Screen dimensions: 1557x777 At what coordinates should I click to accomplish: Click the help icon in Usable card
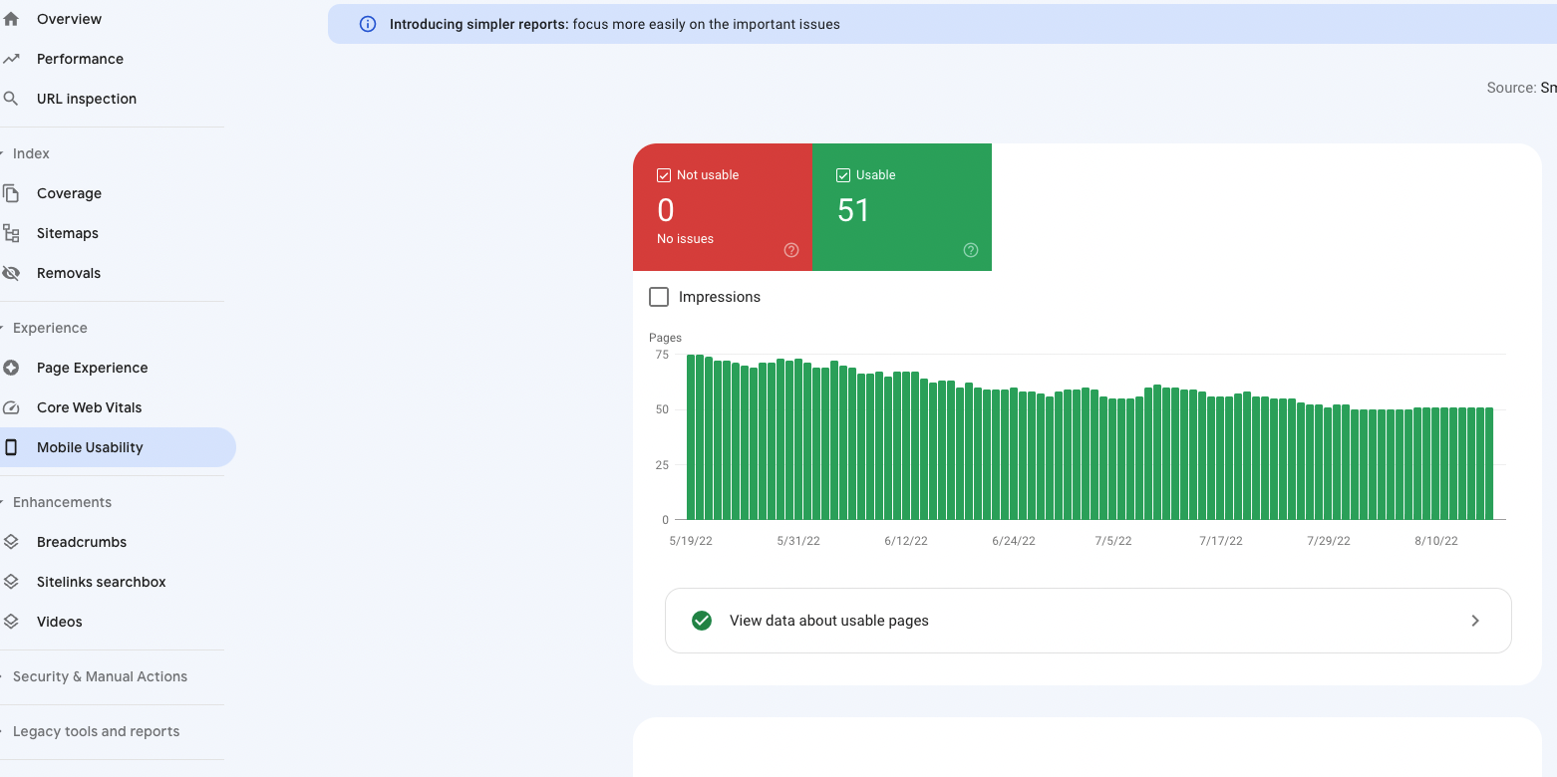pyautogui.click(x=971, y=250)
